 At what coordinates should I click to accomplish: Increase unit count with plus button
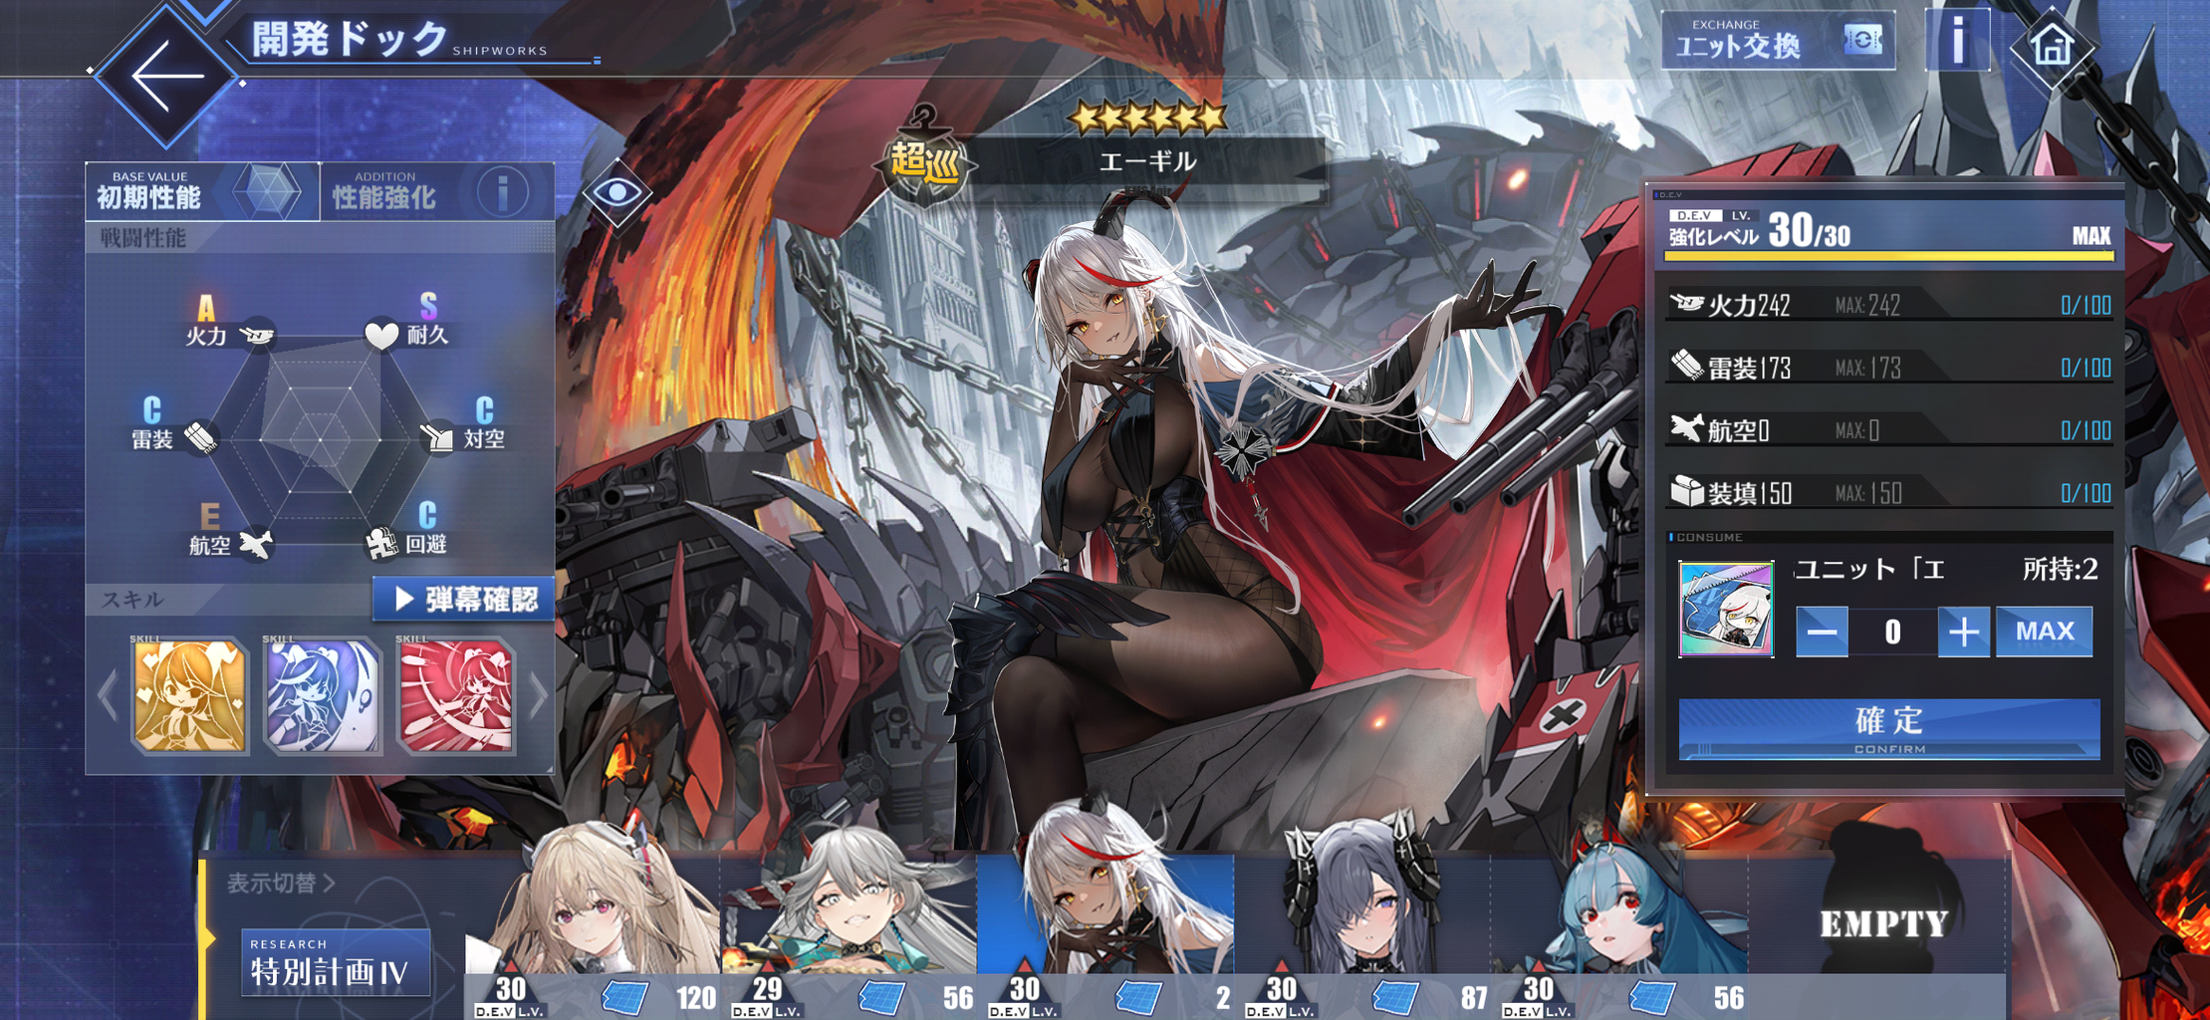coord(1963,632)
